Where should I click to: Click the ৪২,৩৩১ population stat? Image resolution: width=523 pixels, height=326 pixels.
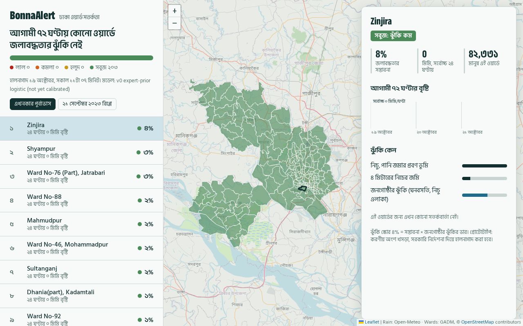click(x=485, y=61)
